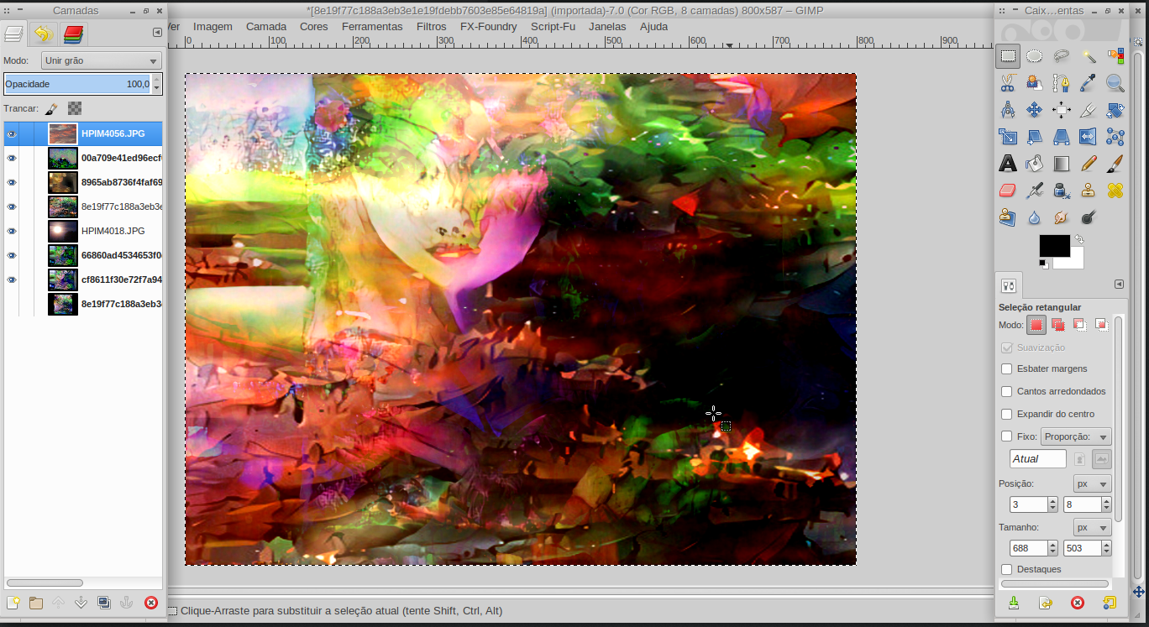Open the Proporção dropdown
The image size is (1149, 627).
point(1076,436)
